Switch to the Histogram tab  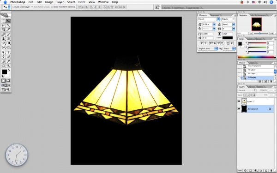point(261,15)
